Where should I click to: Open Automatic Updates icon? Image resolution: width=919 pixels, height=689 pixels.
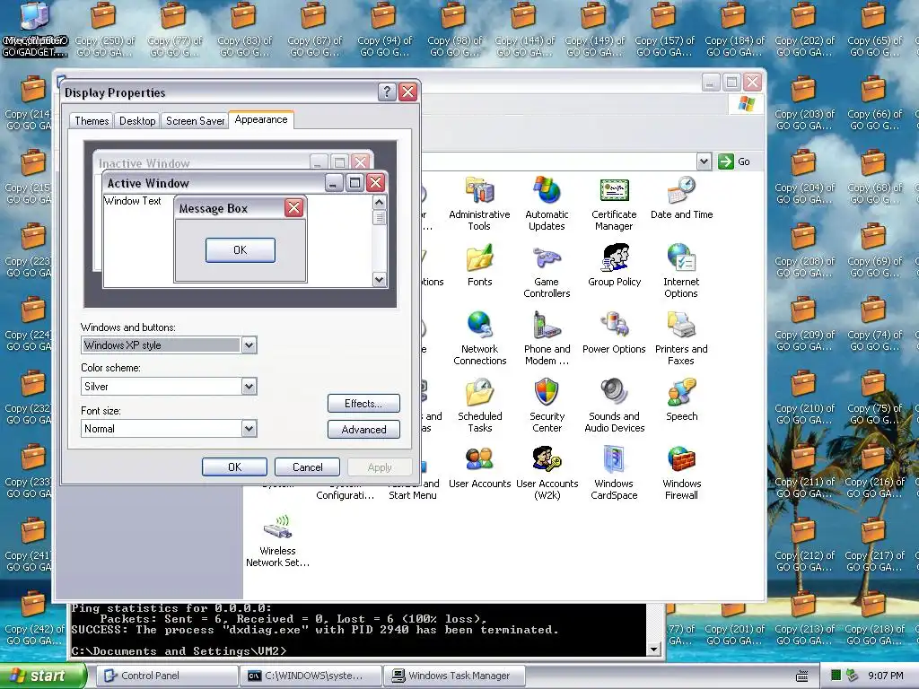(x=547, y=203)
